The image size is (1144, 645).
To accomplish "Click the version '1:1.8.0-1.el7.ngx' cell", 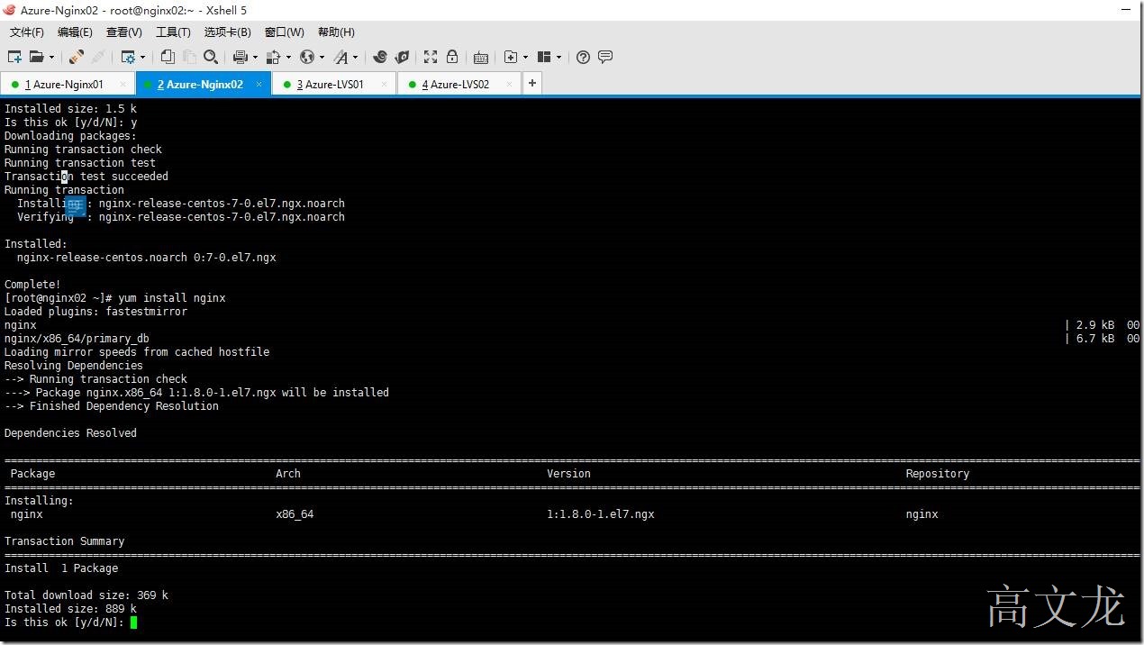I will (601, 514).
